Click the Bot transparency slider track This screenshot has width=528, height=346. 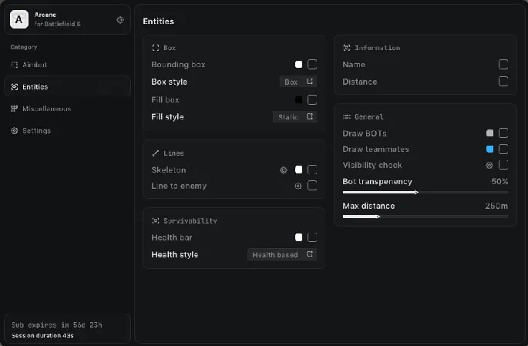pos(425,193)
